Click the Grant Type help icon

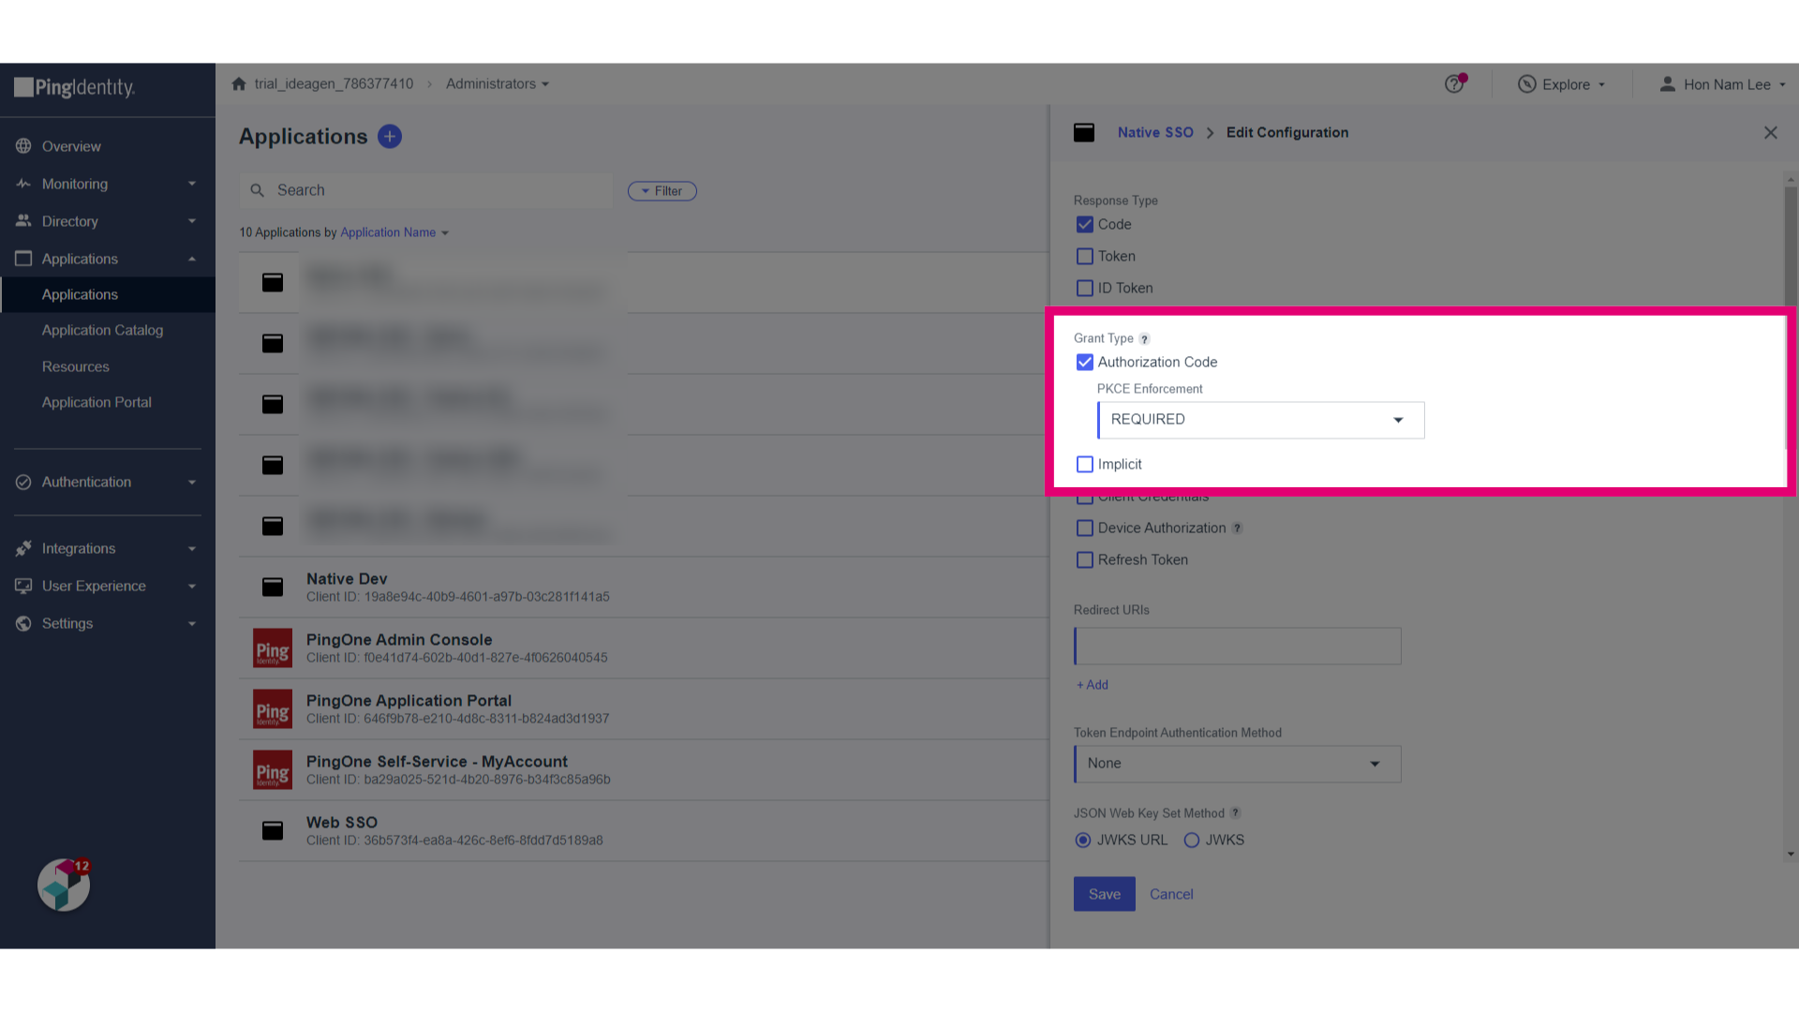(x=1144, y=339)
